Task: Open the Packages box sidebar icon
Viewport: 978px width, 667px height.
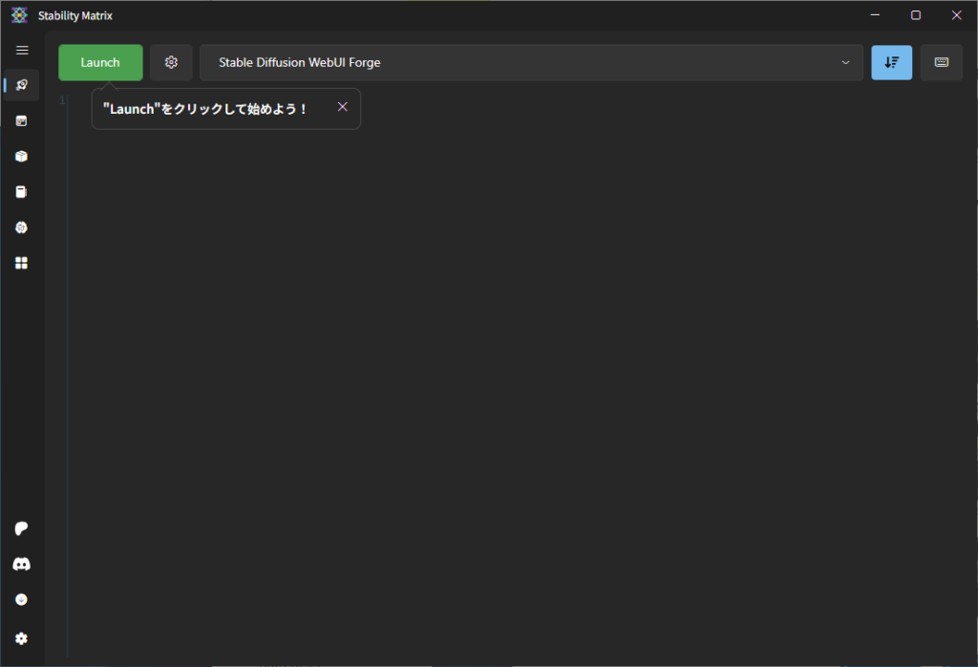Action: click(x=21, y=156)
